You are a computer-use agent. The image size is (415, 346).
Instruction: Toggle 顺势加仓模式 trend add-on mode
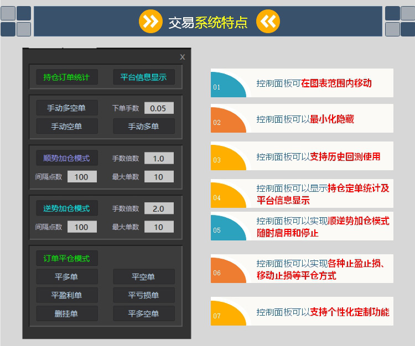[67, 158]
